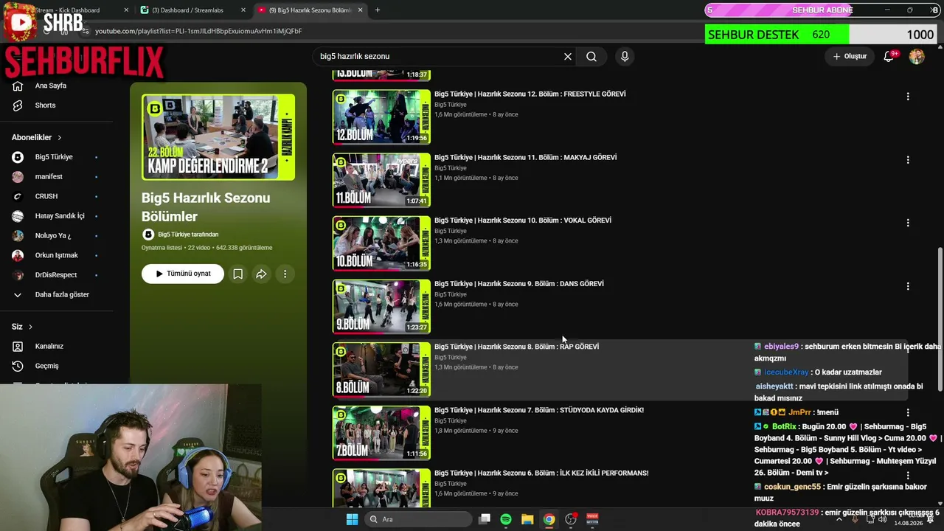
Task: Open 7. Bölüm STÜDYODA KAYDA GİRDİK title
Action: [538, 410]
